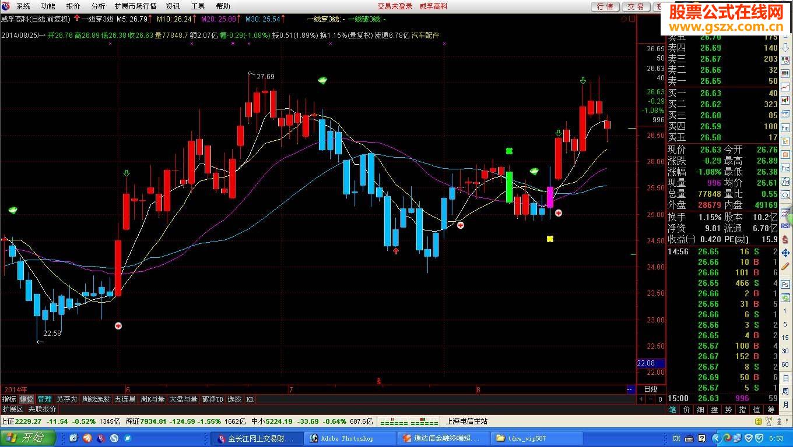Click the 管理 template button
The height and width of the screenshot is (447, 793).
coord(45,399)
